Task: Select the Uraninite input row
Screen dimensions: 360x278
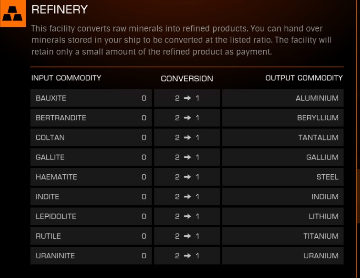Action: (91, 256)
